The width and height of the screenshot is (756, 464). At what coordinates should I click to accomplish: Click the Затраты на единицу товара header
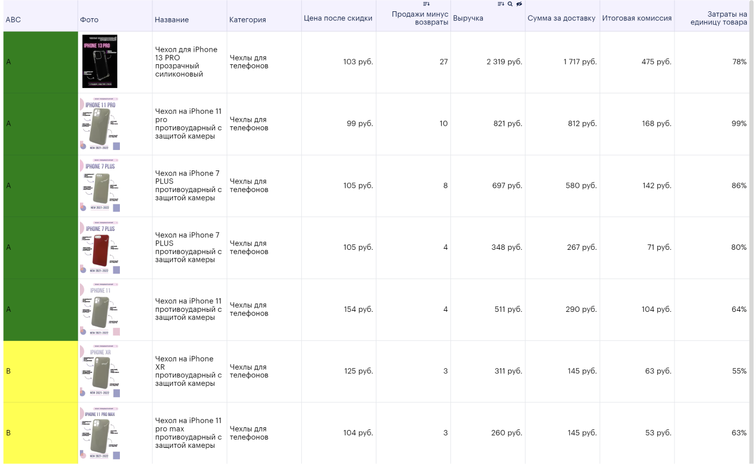(719, 18)
